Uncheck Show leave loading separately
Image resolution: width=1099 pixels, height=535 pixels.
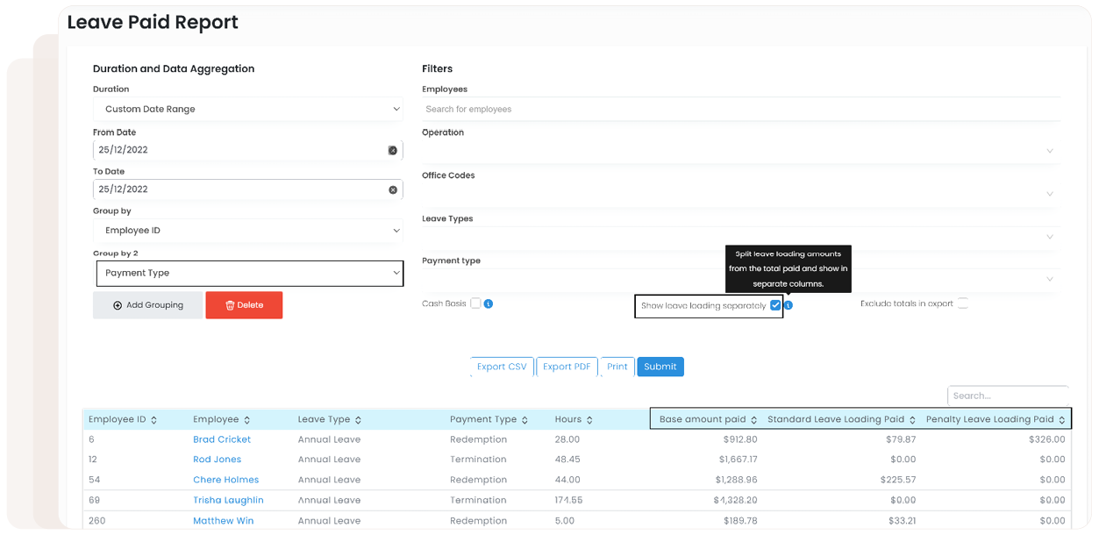pyautogui.click(x=775, y=306)
